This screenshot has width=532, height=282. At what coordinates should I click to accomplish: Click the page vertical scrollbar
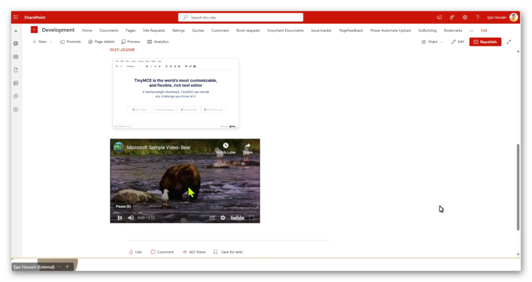click(x=518, y=187)
